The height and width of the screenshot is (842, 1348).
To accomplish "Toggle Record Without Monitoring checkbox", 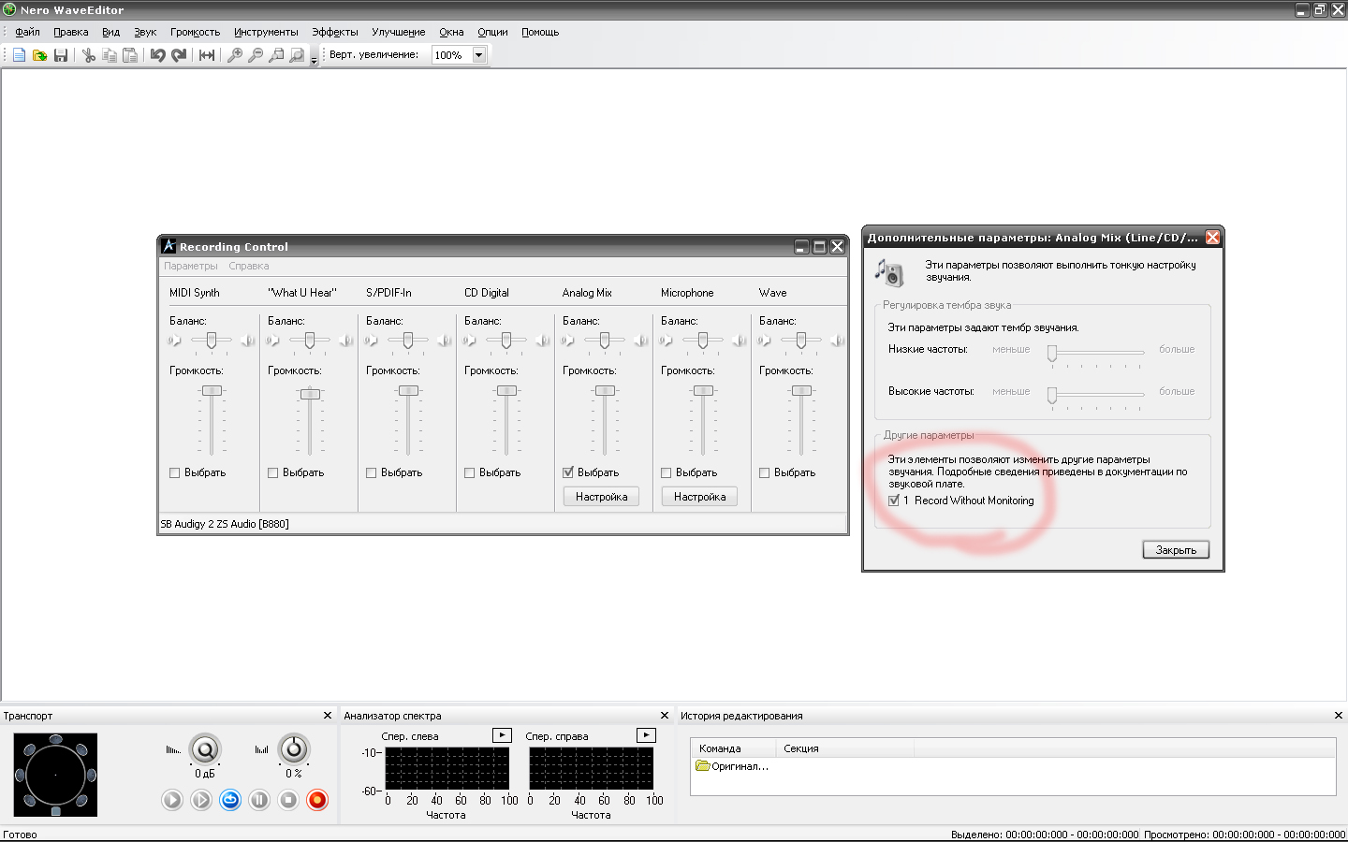I will [x=894, y=501].
